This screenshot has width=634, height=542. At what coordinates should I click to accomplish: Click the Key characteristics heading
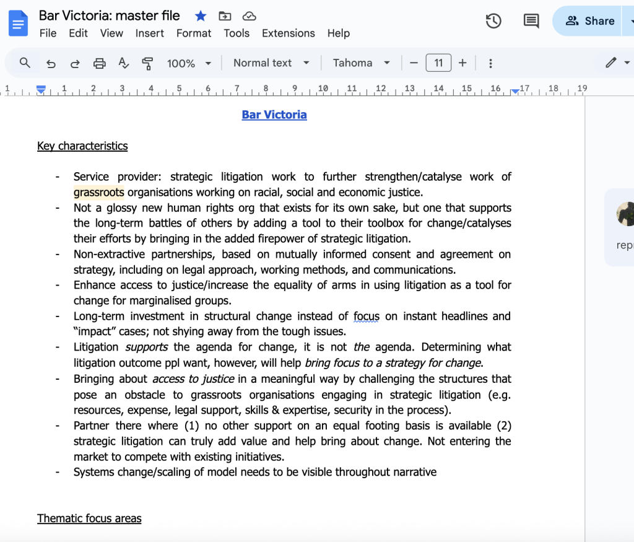pyautogui.click(x=82, y=146)
